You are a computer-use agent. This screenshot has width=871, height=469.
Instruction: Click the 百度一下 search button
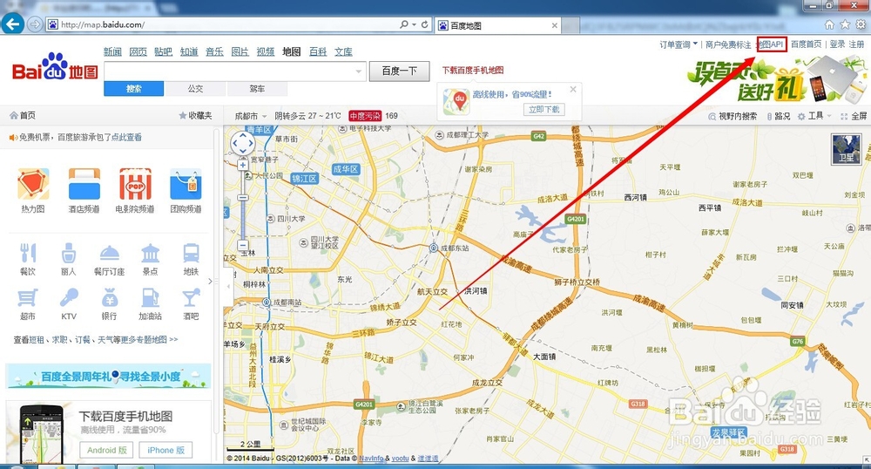click(x=400, y=71)
